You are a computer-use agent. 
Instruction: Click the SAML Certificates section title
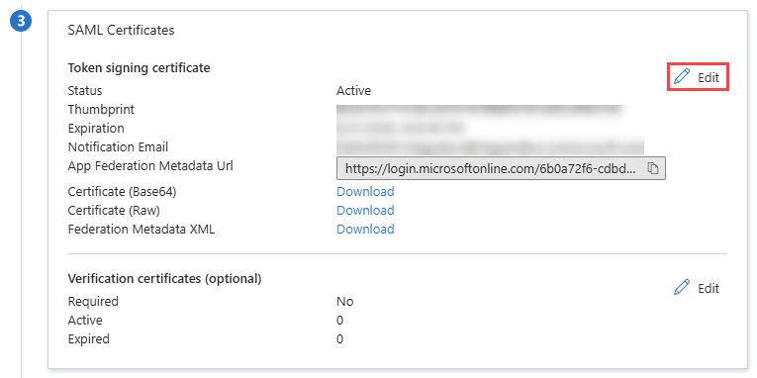click(x=121, y=30)
